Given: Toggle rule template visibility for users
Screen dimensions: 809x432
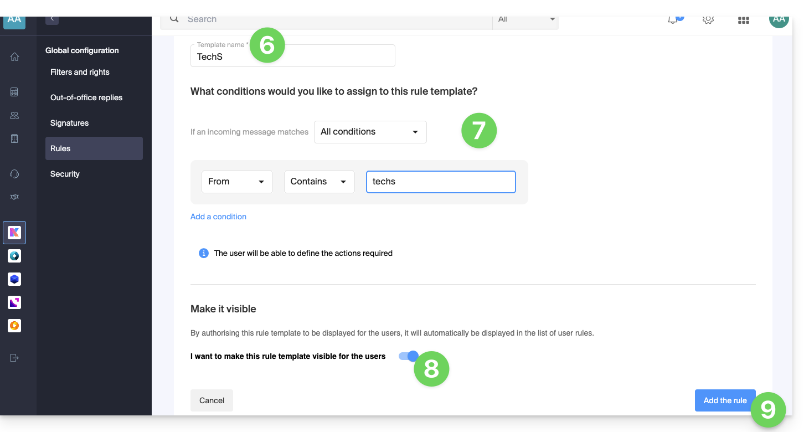Looking at the screenshot, I should tap(408, 356).
